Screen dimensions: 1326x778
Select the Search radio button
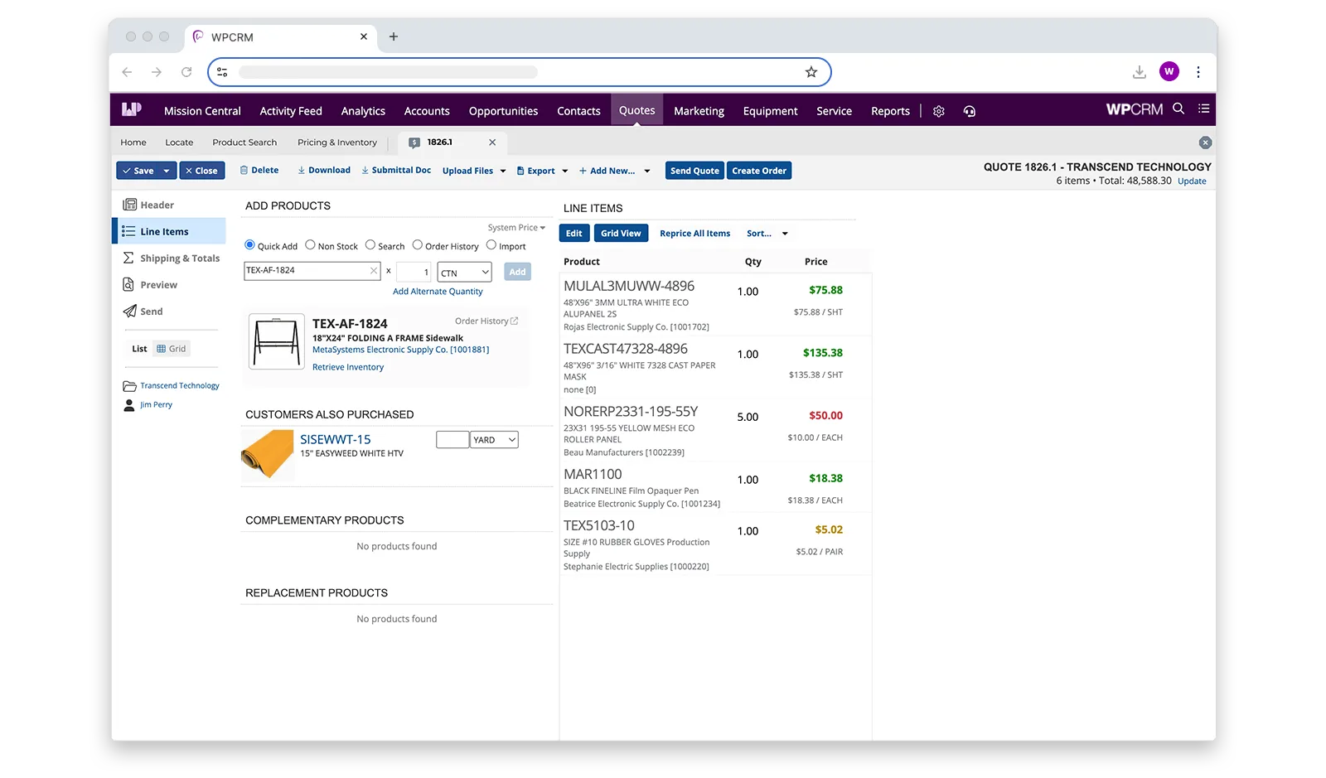[x=370, y=245]
